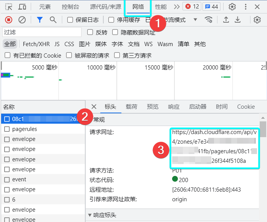Close the DevTools panel
Image resolution: width=267 pixels, height=222 pixels.
click(x=257, y=7)
